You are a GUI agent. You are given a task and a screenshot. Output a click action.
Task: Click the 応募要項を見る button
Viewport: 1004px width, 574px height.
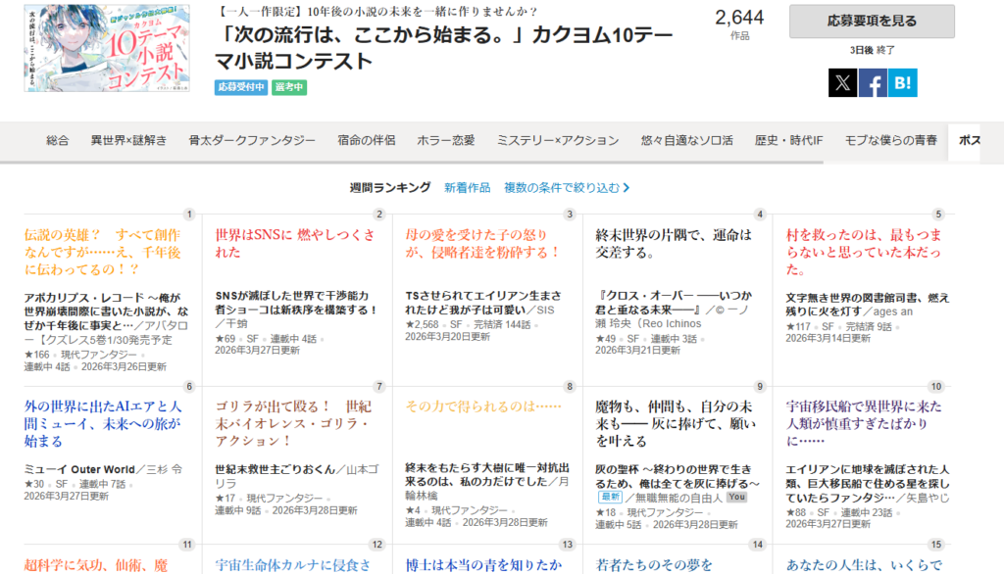click(x=872, y=21)
